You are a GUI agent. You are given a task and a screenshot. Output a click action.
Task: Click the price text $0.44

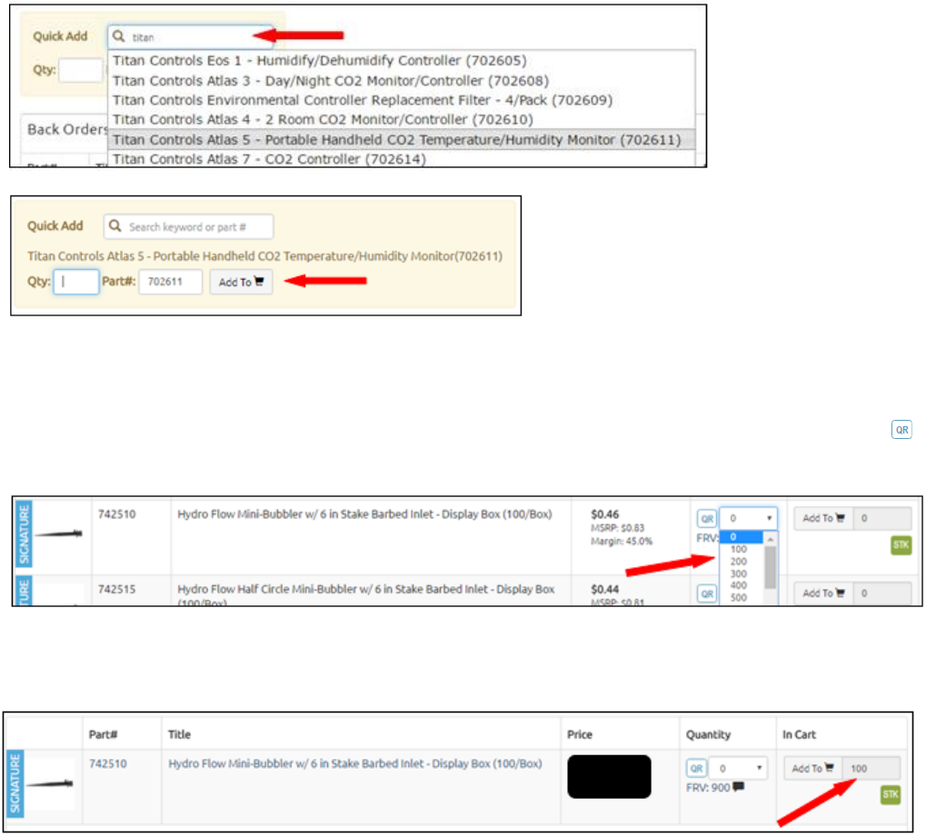[x=604, y=589]
